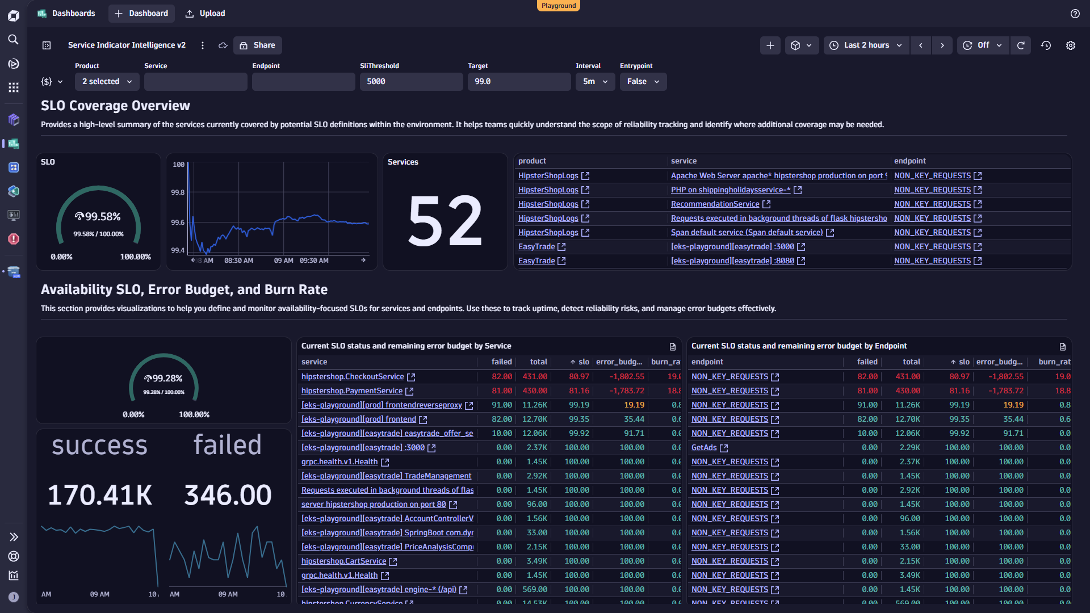Open the dashboard three-dot options menu
This screenshot has width=1090, height=613.
coord(203,45)
